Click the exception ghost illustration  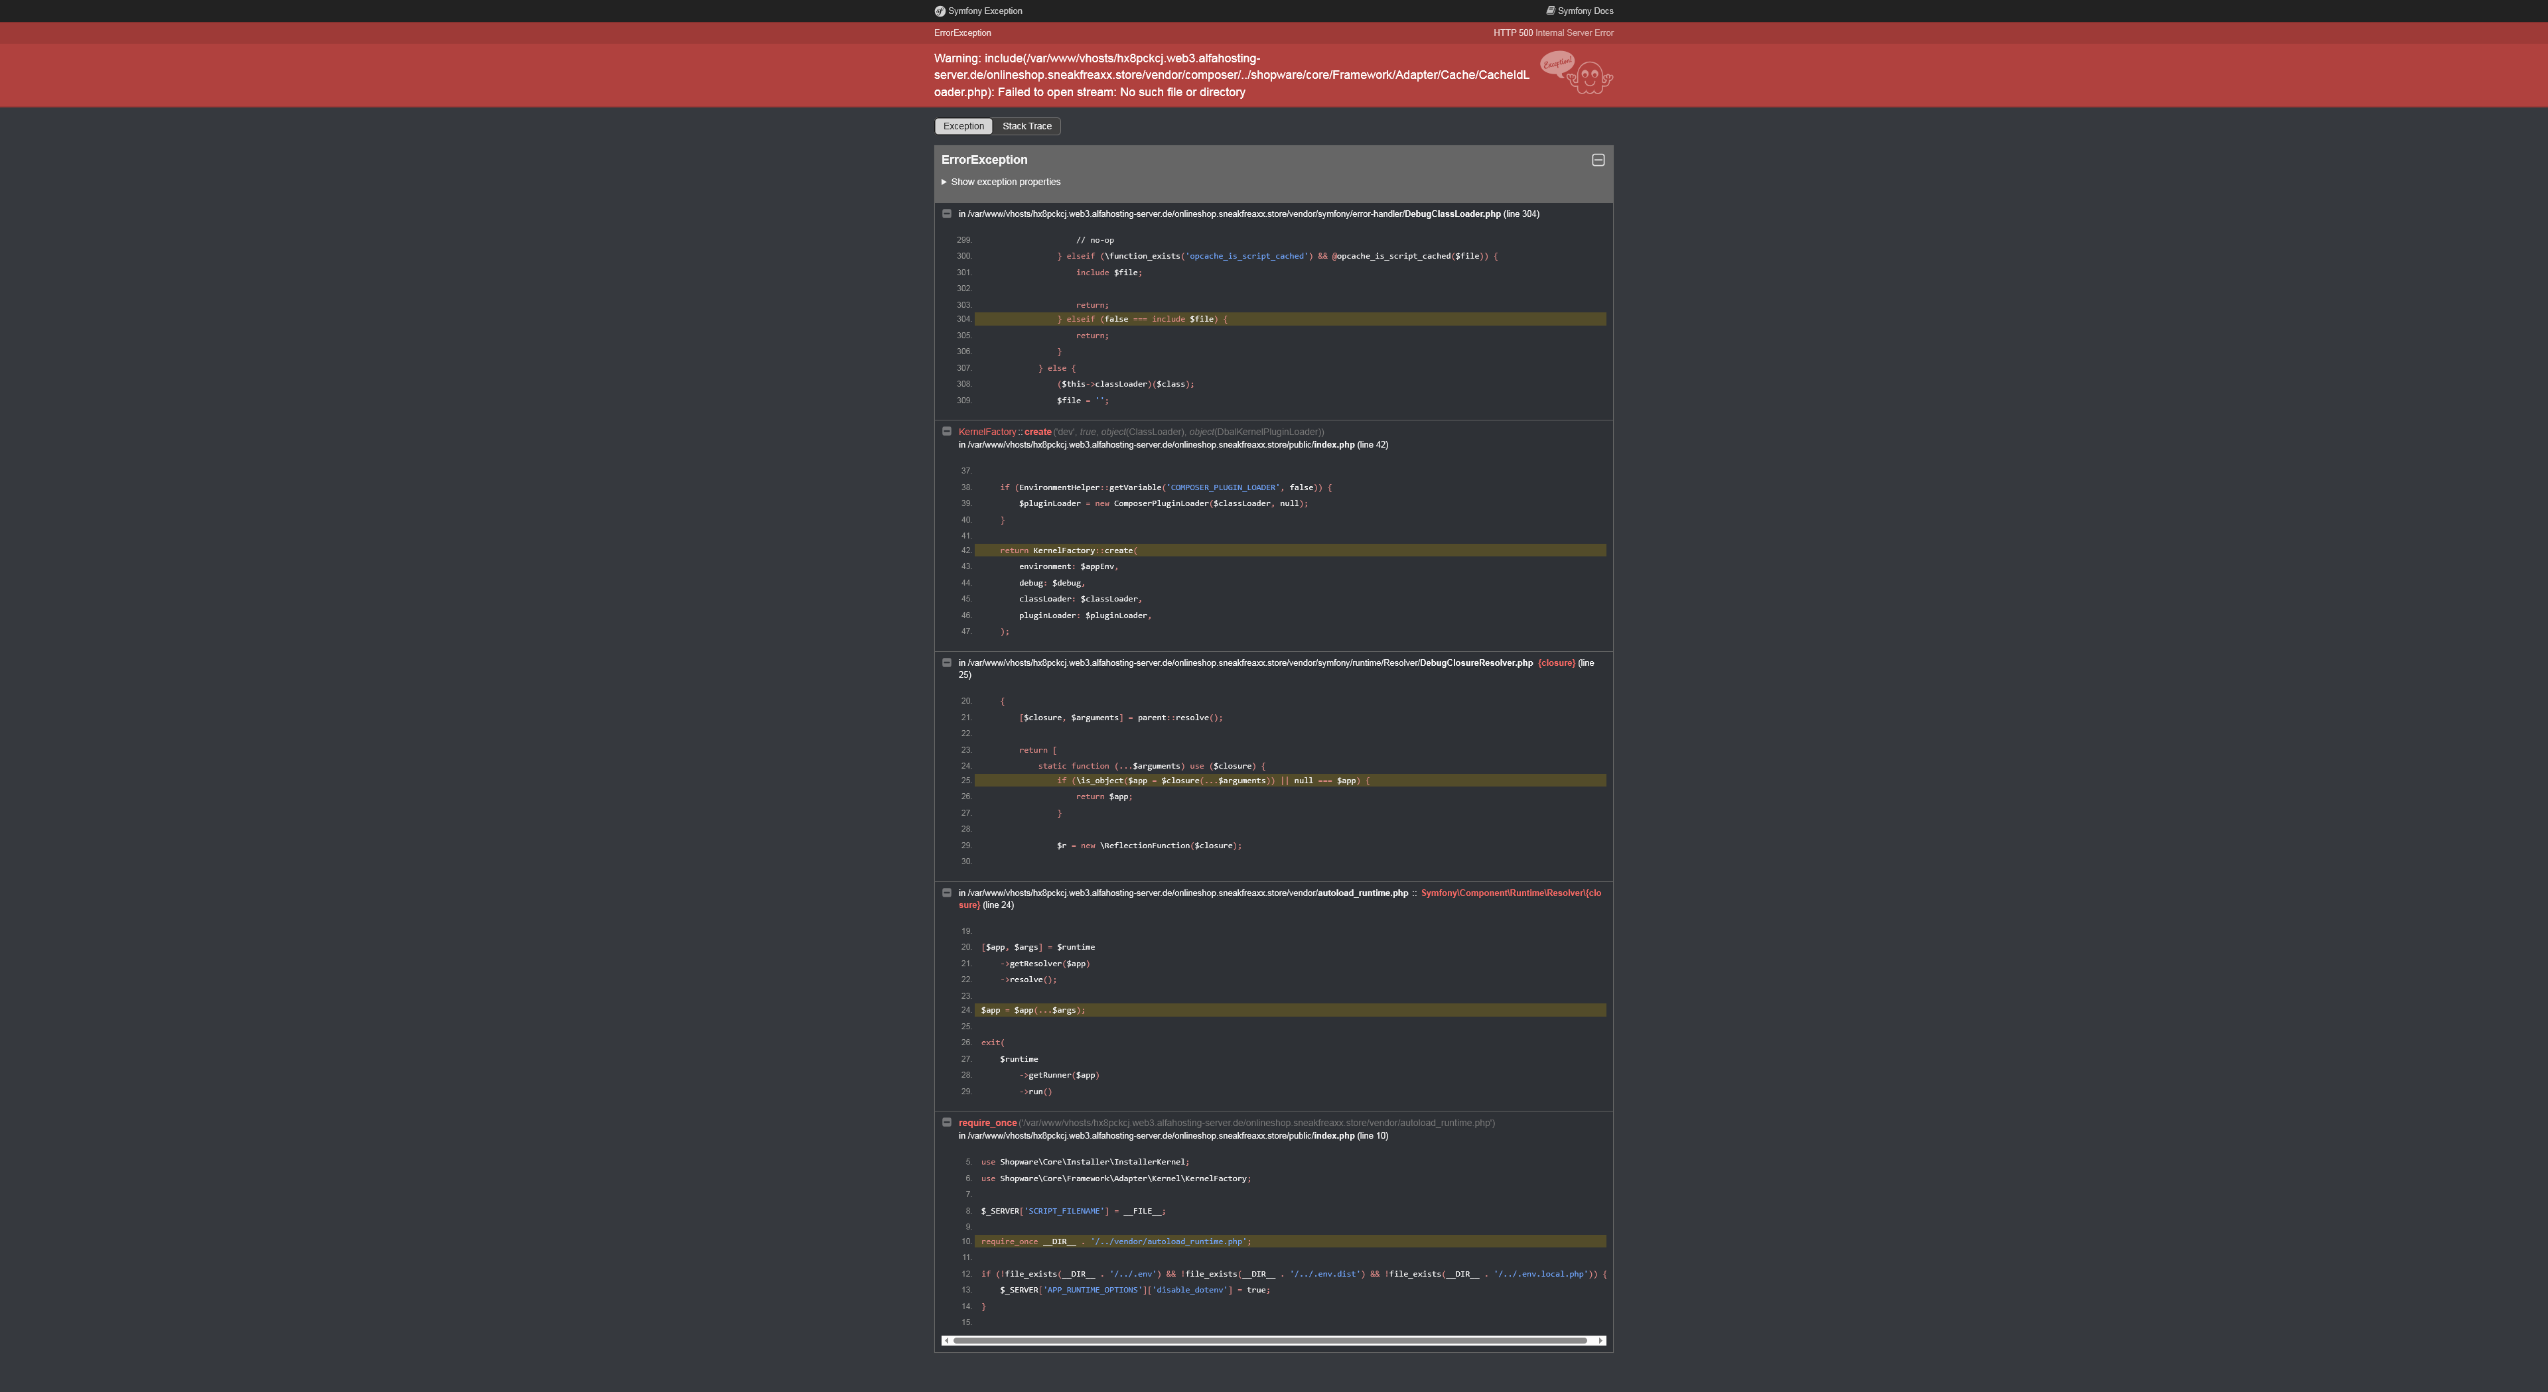(x=1588, y=74)
